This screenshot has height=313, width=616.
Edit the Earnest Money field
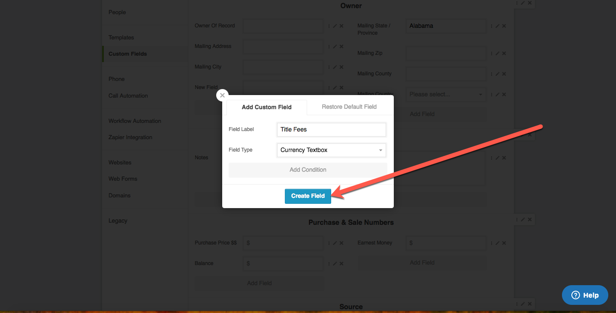(x=498, y=243)
